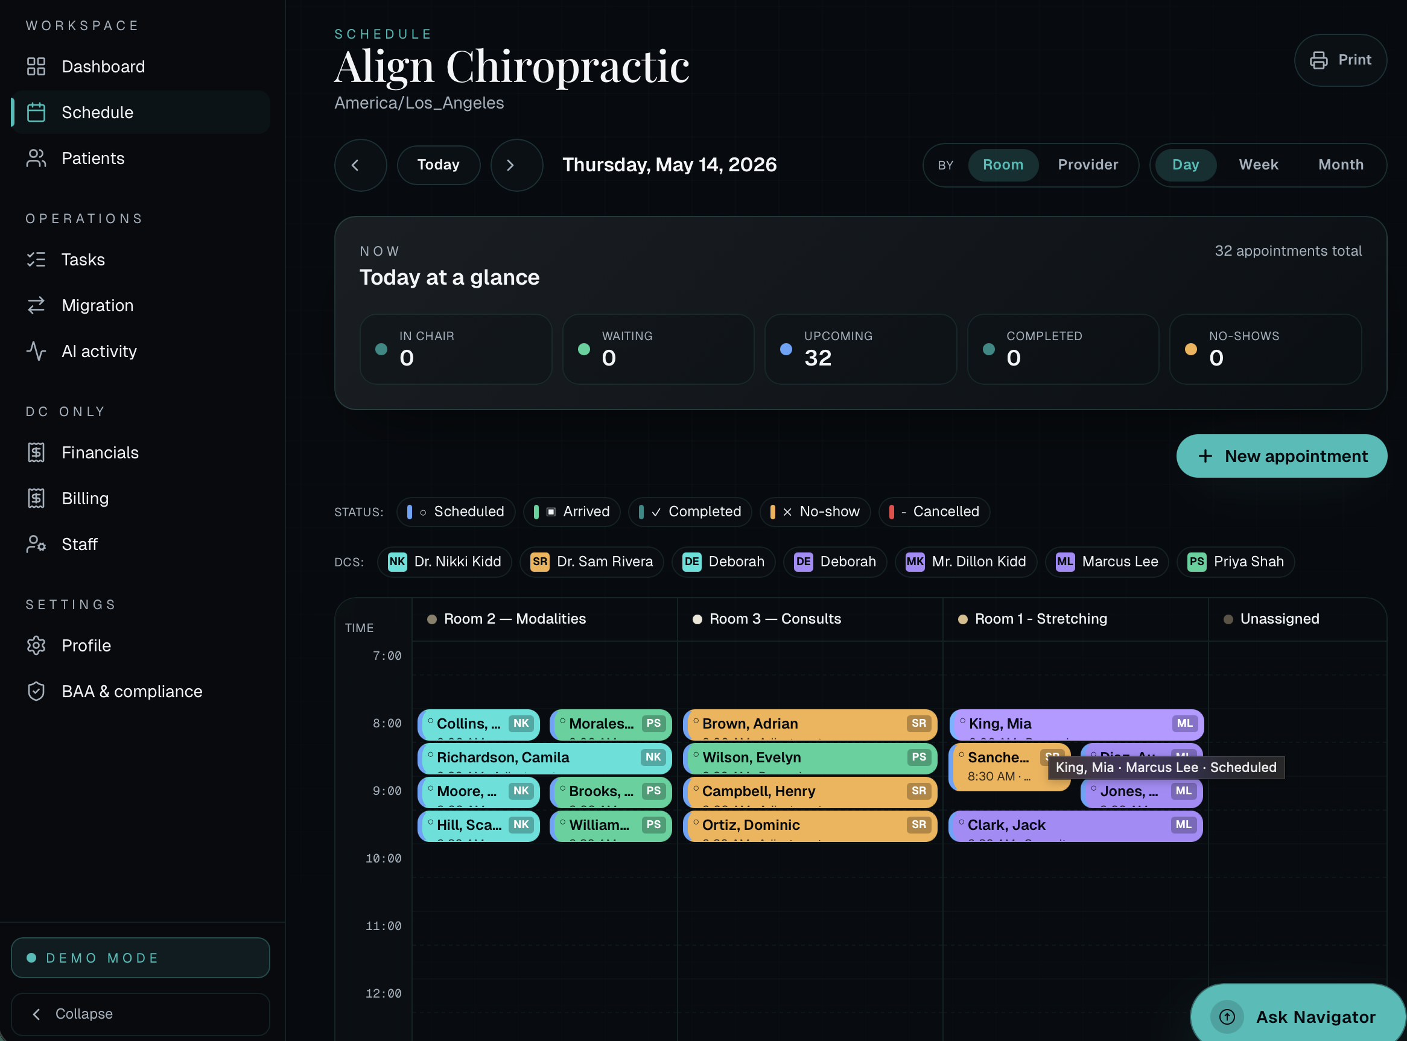This screenshot has height=1041, width=1407.
Task: Go to previous day with left chevron
Action: [361, 165]
